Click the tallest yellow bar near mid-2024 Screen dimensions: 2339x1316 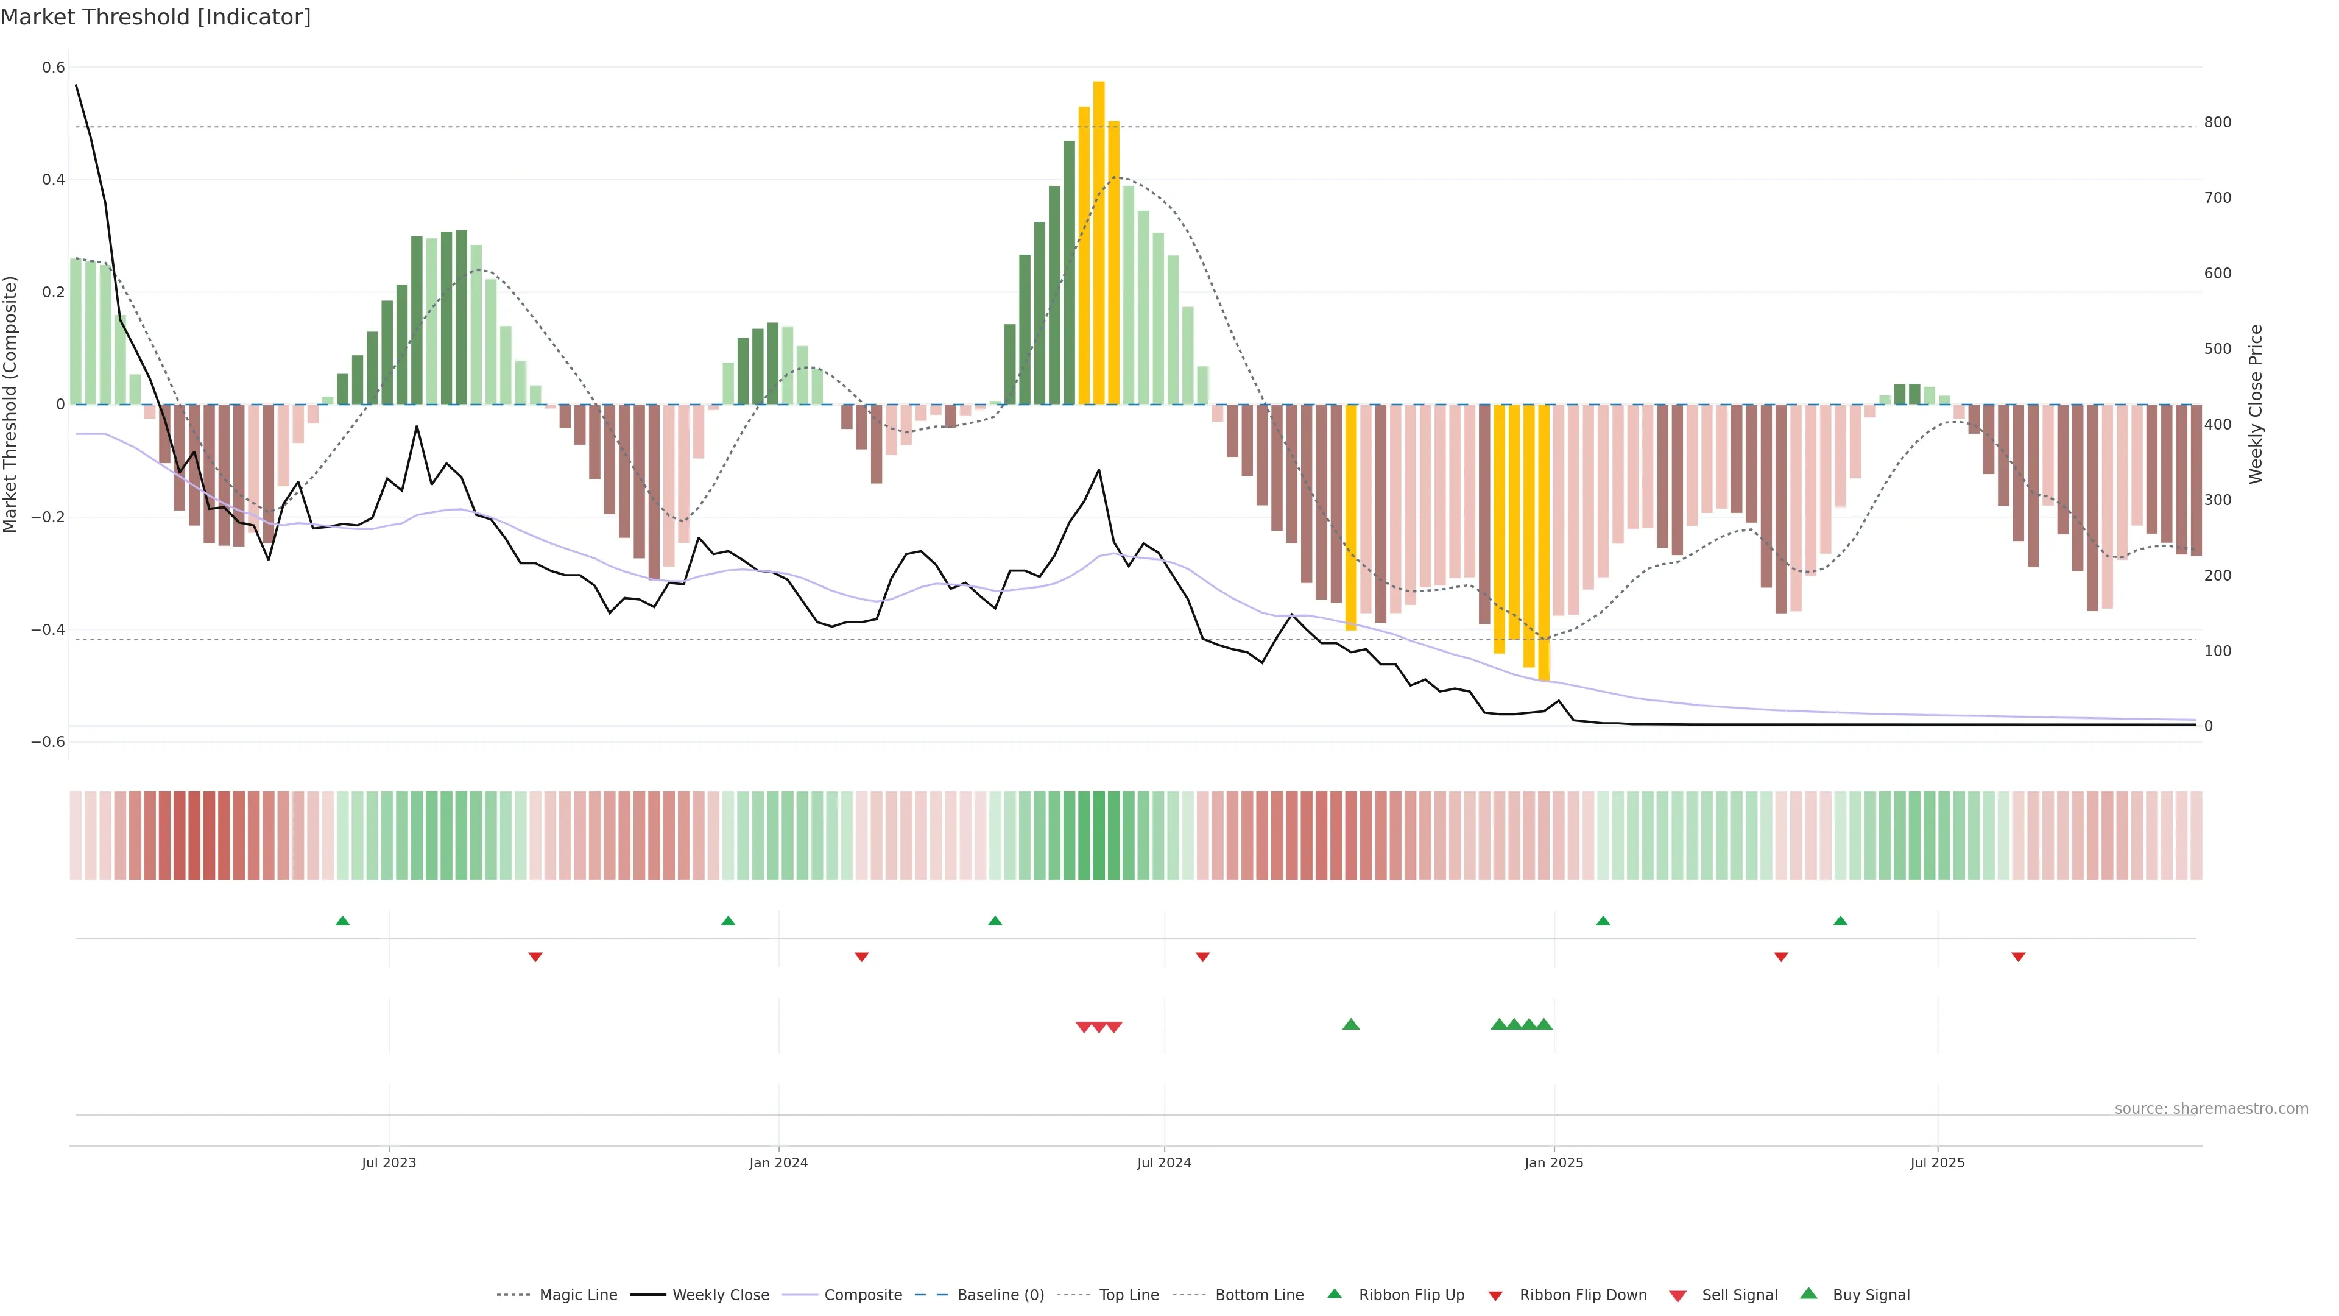coord(1099,242)
